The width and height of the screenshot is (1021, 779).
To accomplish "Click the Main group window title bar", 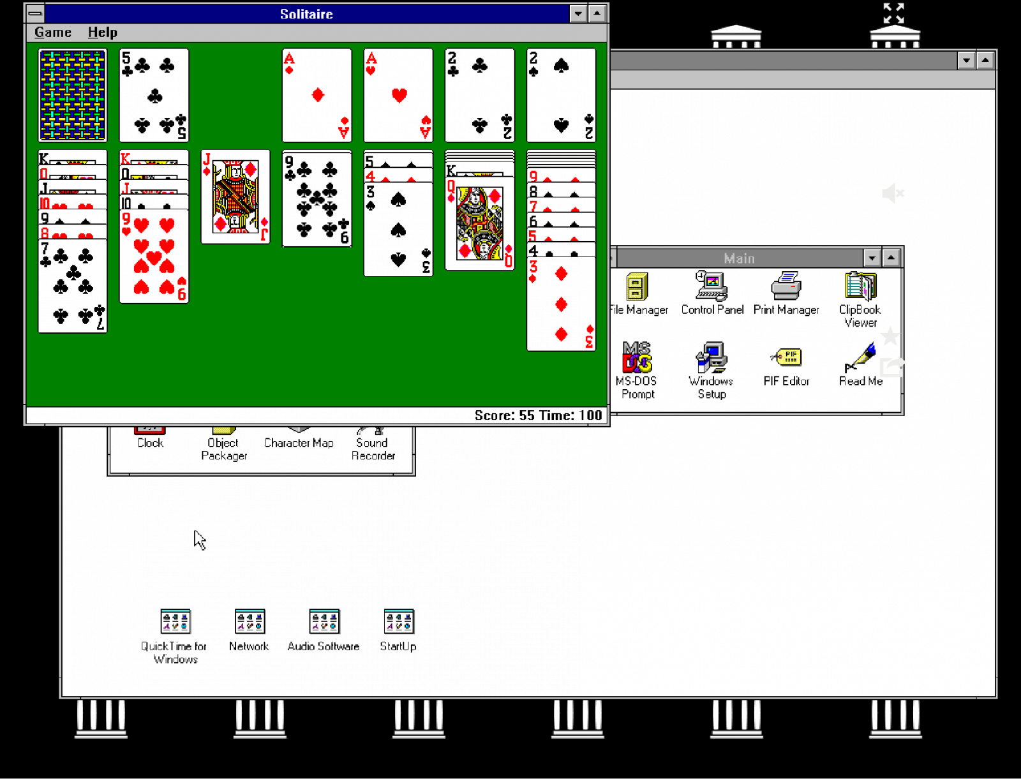I will click(739, 258).
